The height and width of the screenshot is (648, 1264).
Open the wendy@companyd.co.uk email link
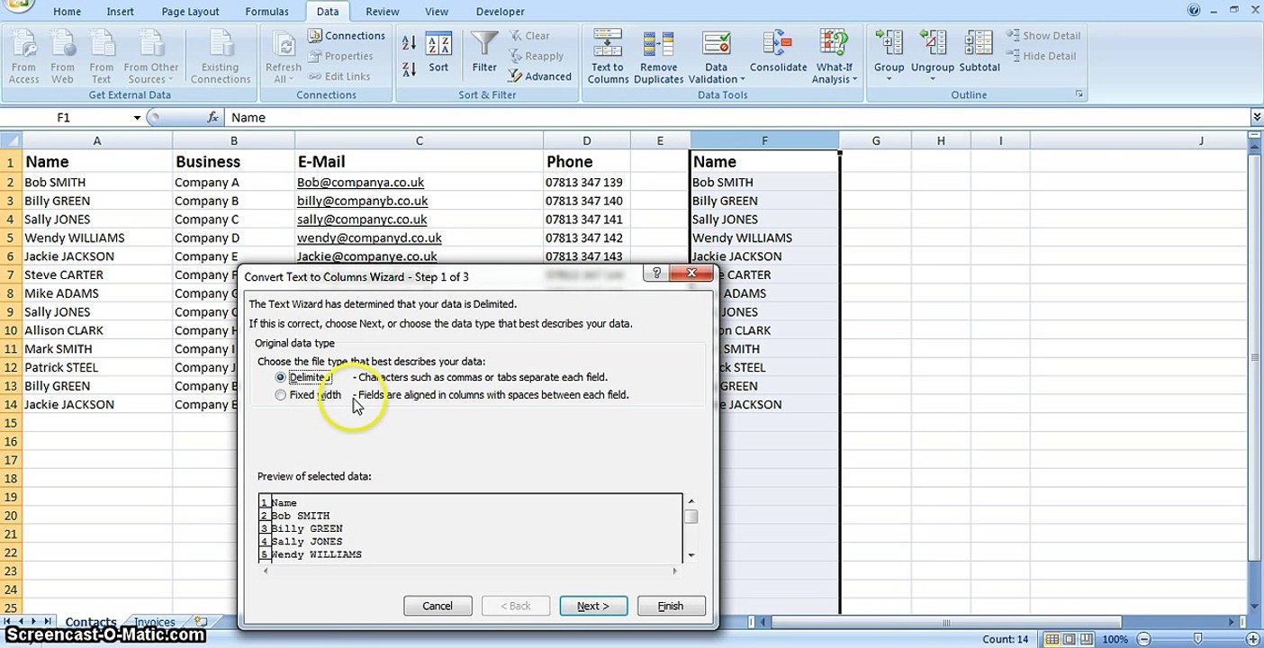(x=369, y=238)
